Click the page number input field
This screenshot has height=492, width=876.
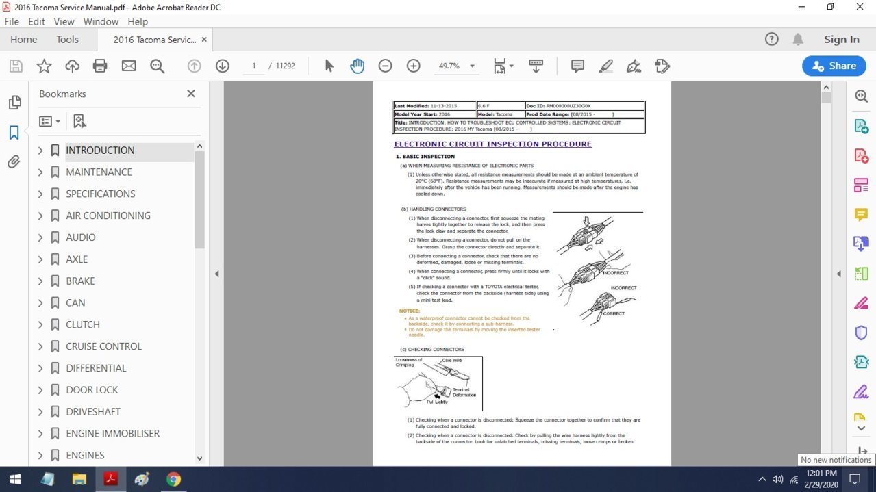(253, 66)
